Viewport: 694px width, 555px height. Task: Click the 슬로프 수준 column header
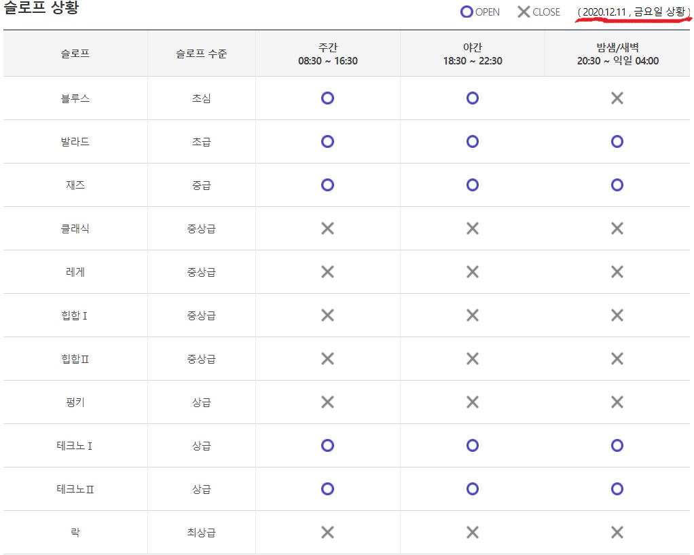tap(201, 54)
